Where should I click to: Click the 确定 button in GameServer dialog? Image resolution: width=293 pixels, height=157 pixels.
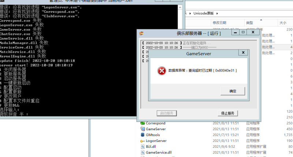tap(233, 91)
